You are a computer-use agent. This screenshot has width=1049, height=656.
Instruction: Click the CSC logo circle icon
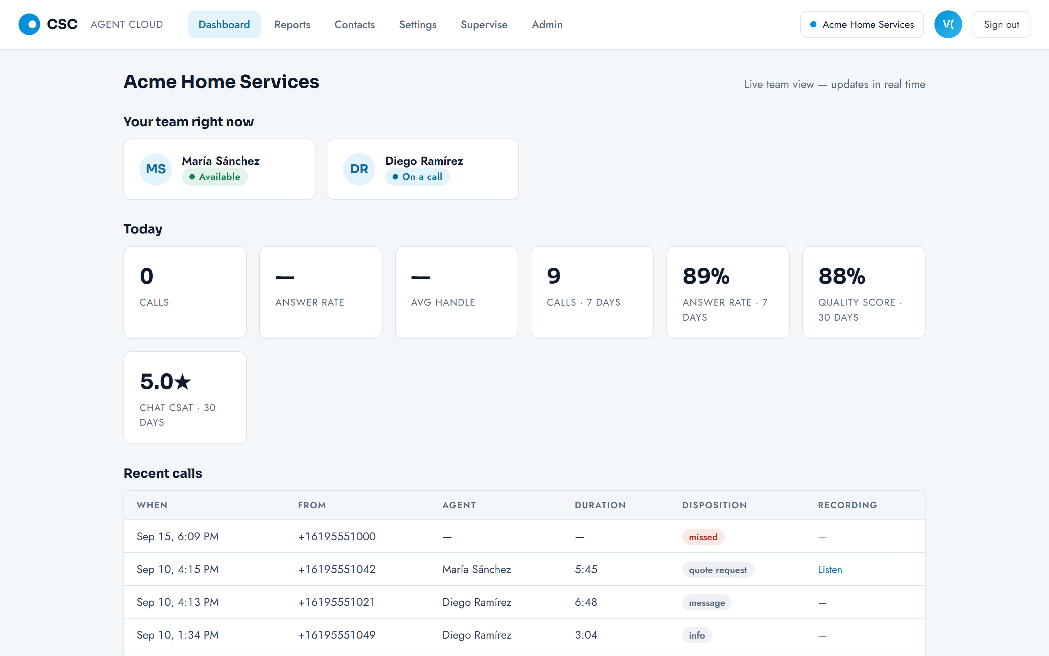[x=29, y=24]
